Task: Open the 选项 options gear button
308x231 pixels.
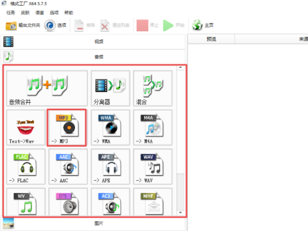Action: tap(55, 25)
